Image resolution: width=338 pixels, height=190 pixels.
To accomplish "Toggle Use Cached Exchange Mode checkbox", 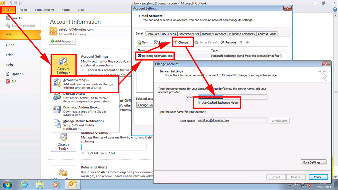I will point(199,103).
